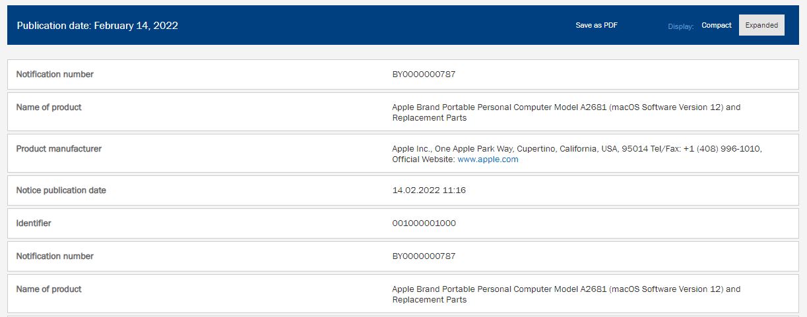Click the last Name of product label

coord(49,289)
